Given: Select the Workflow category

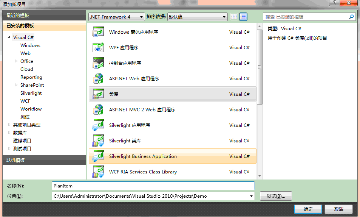Looking at the screenshot, I should tap(31, 109).
